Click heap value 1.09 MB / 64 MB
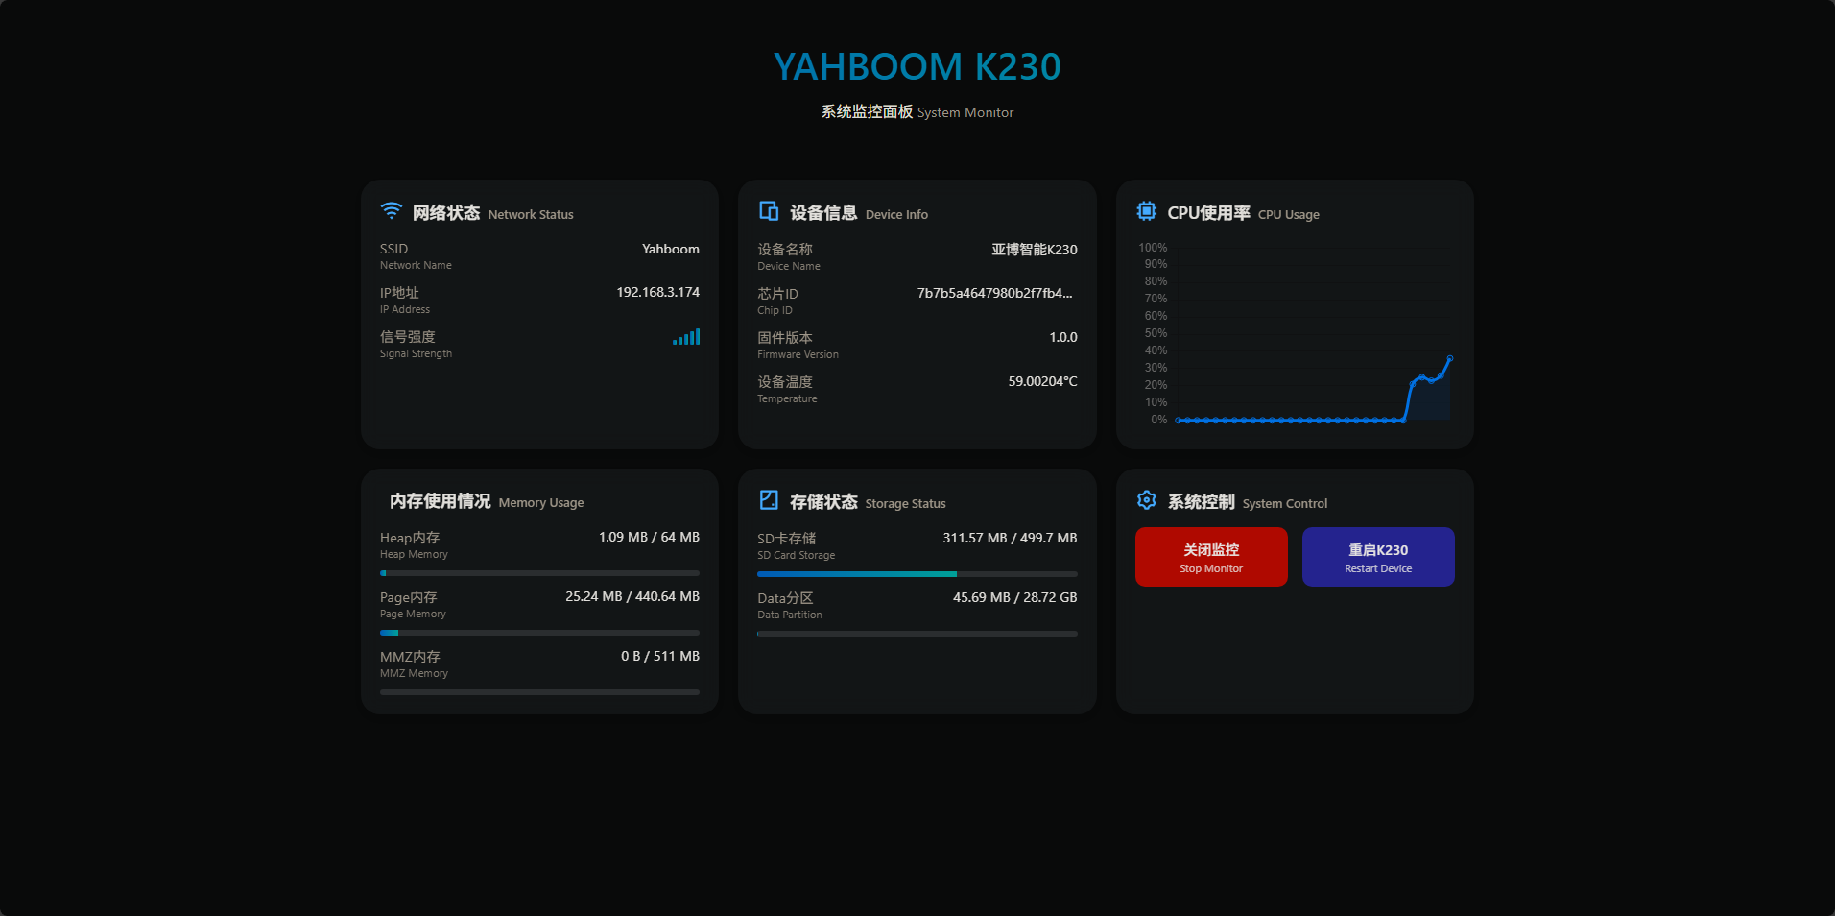The image size is (1835, 916). click(650, 537)
